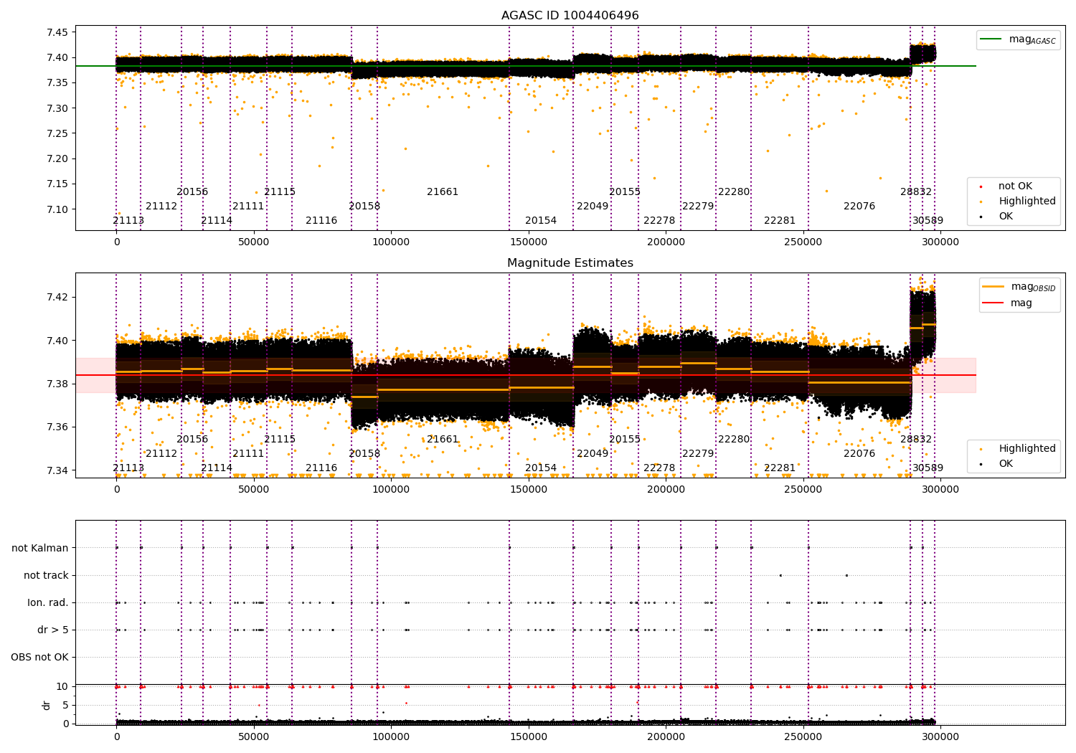Click obsid label 22279 in the middle plot
This screenshot has width=1076, height=753.
point(698,454)
